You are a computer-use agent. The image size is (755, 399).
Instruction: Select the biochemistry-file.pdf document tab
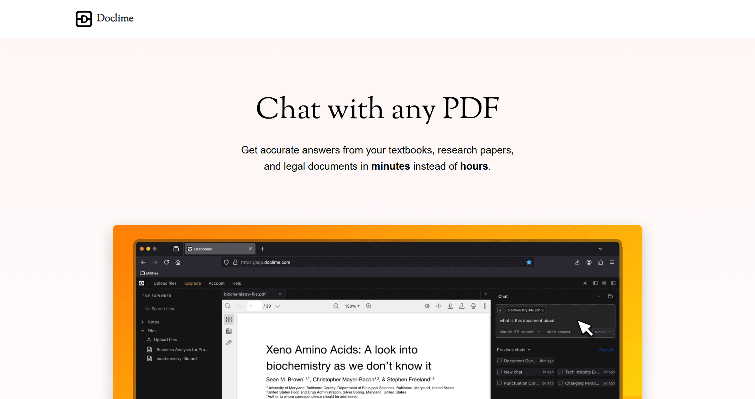[x=245, y=294]
